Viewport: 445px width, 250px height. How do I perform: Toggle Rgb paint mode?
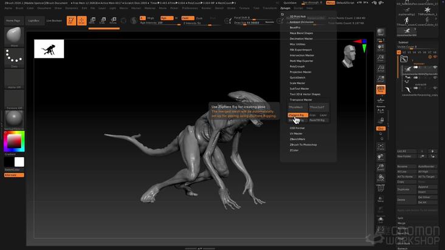click(167, 18)
